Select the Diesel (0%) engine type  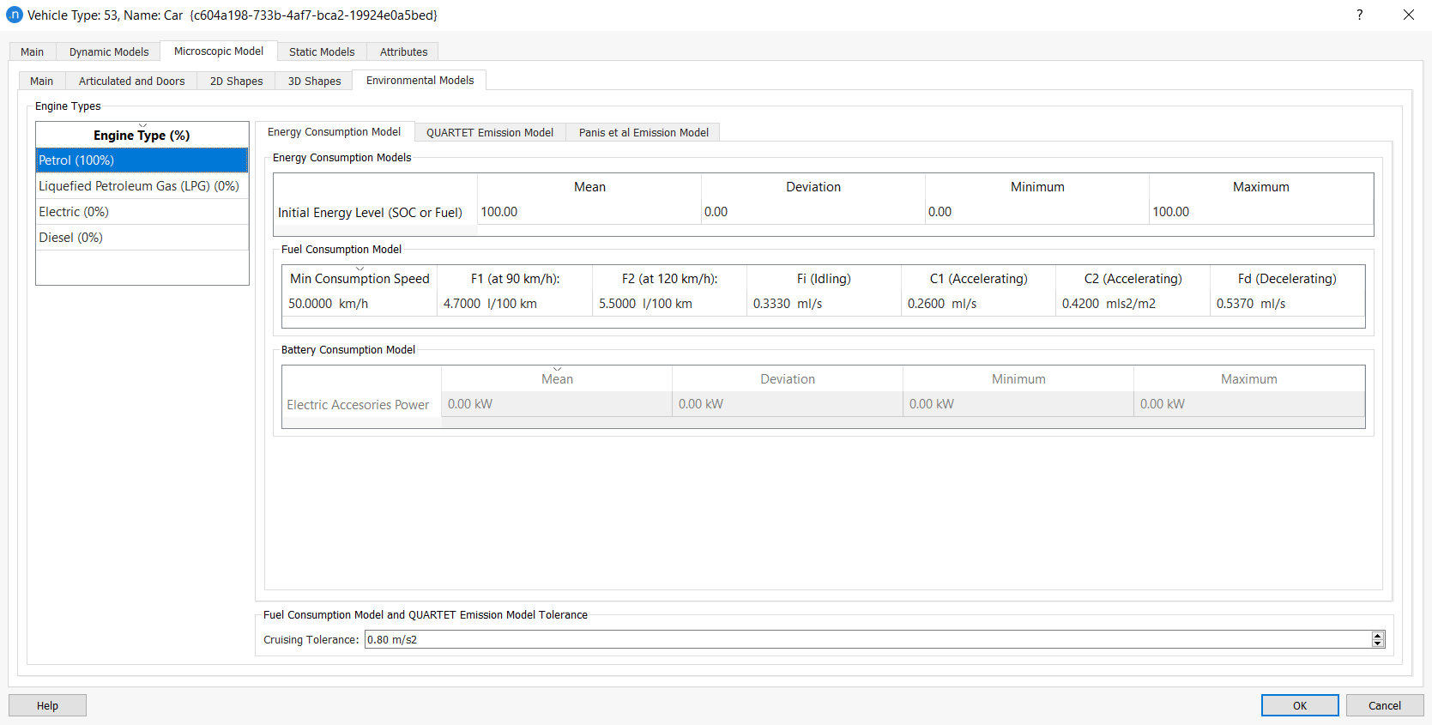(x=142, y=238)
